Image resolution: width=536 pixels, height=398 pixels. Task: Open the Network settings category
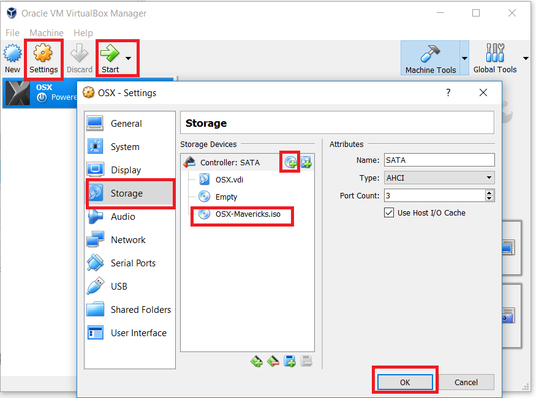(130, 240)
